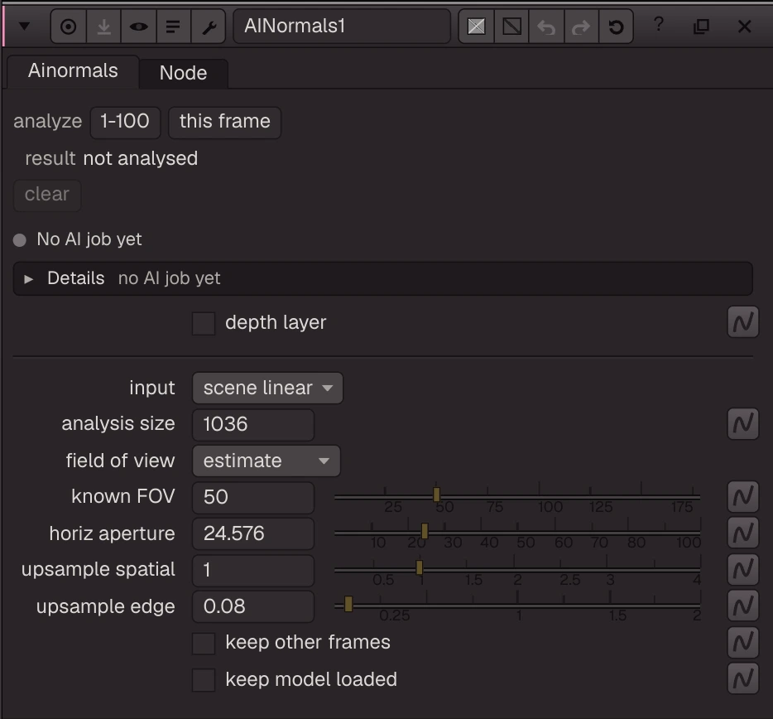
Task: Analyze this frame only
Action: click(225, 122)
